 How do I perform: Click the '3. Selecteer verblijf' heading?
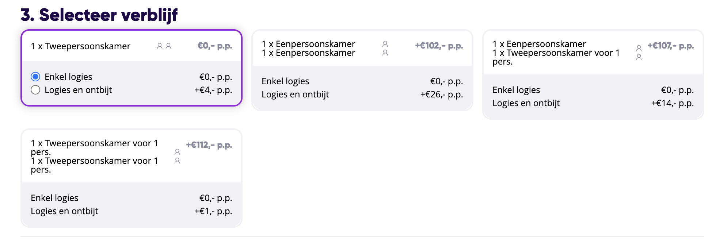[x=99, y=15]
